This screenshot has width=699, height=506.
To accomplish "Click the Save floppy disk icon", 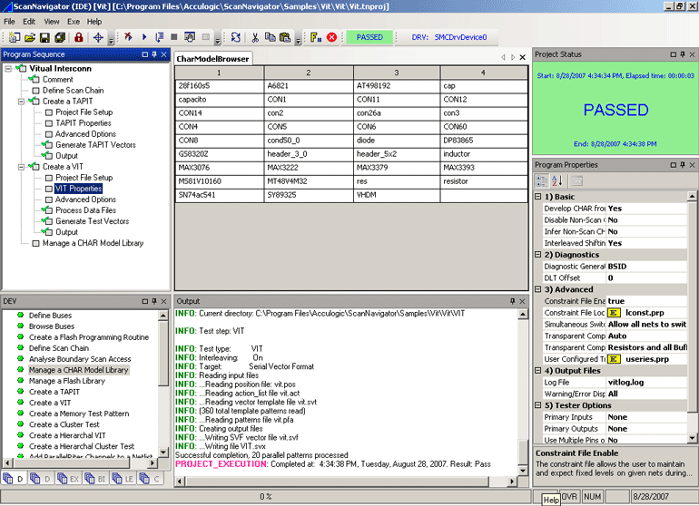I will tap(44, 37).
